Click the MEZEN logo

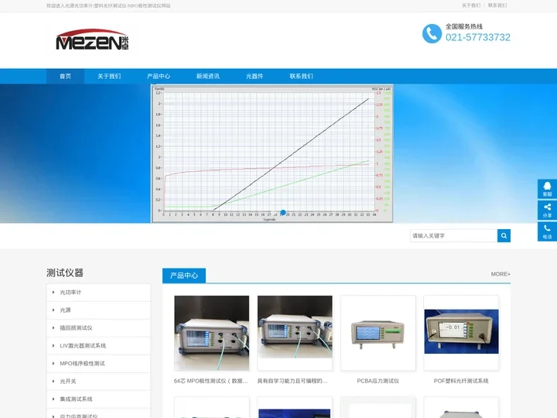pyautogui.click(x=92, y=40)
